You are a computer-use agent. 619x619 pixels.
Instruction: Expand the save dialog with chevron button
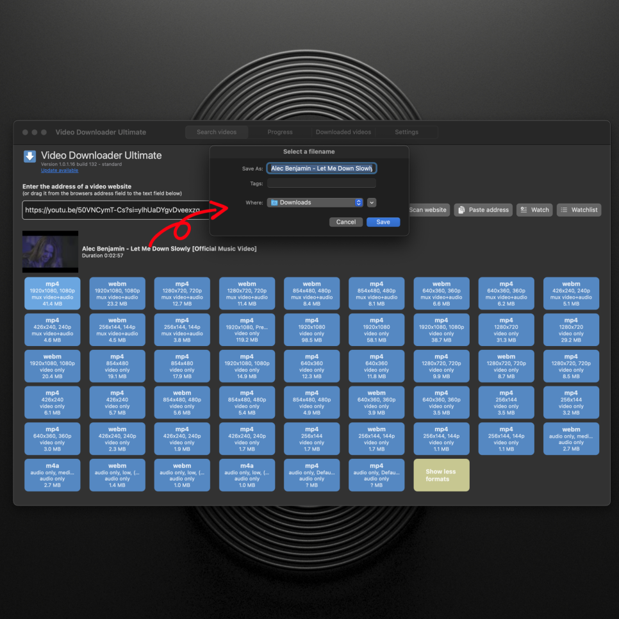[372, 202]
